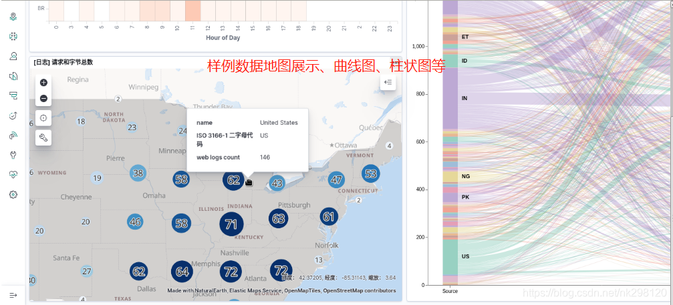Select the cluster labeled 18
This screenshot has height=305, width=673.
click(x=81, y=121)
